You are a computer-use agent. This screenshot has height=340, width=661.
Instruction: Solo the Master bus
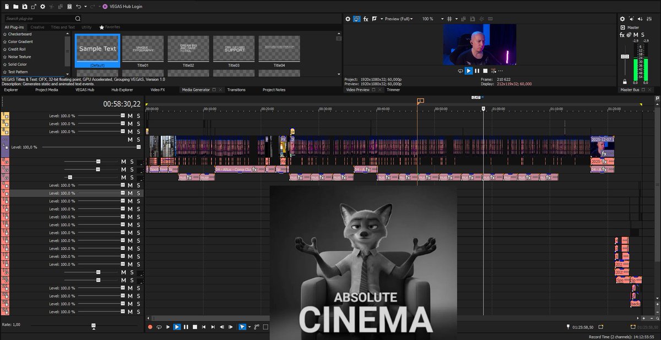(x=642, y=35)
